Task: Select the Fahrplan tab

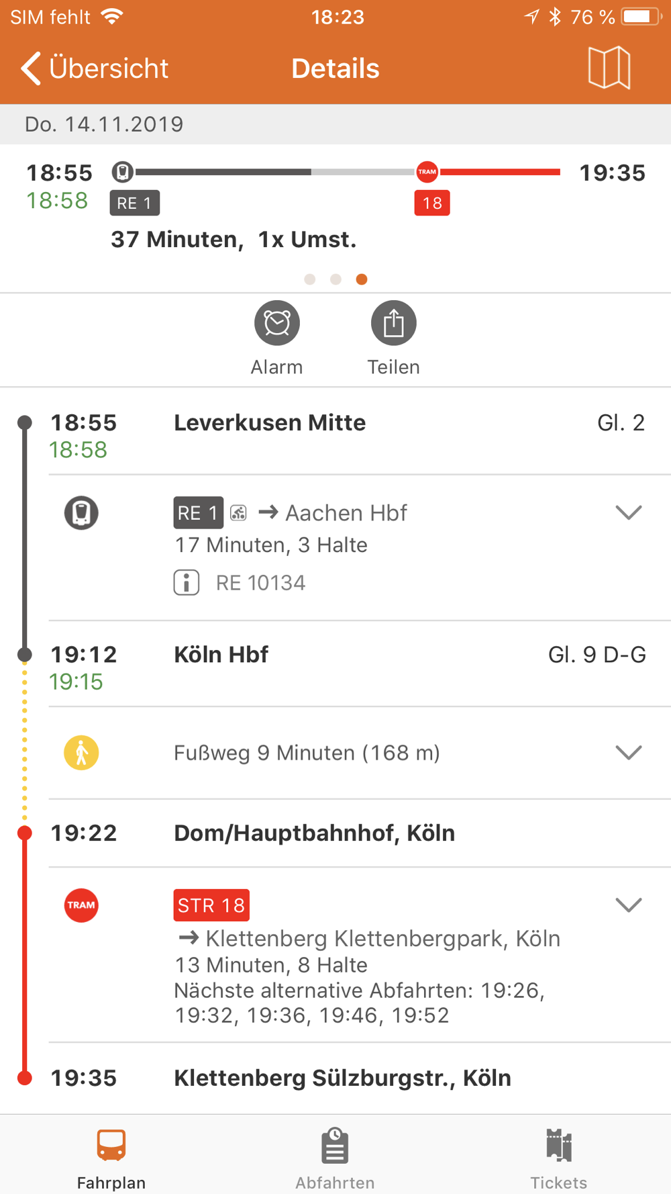Action: 111,1158
